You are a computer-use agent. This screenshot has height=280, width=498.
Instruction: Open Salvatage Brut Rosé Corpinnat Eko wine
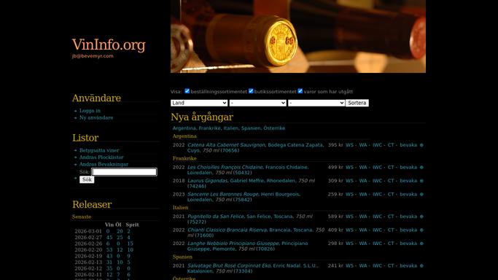[x=229, y=265]
